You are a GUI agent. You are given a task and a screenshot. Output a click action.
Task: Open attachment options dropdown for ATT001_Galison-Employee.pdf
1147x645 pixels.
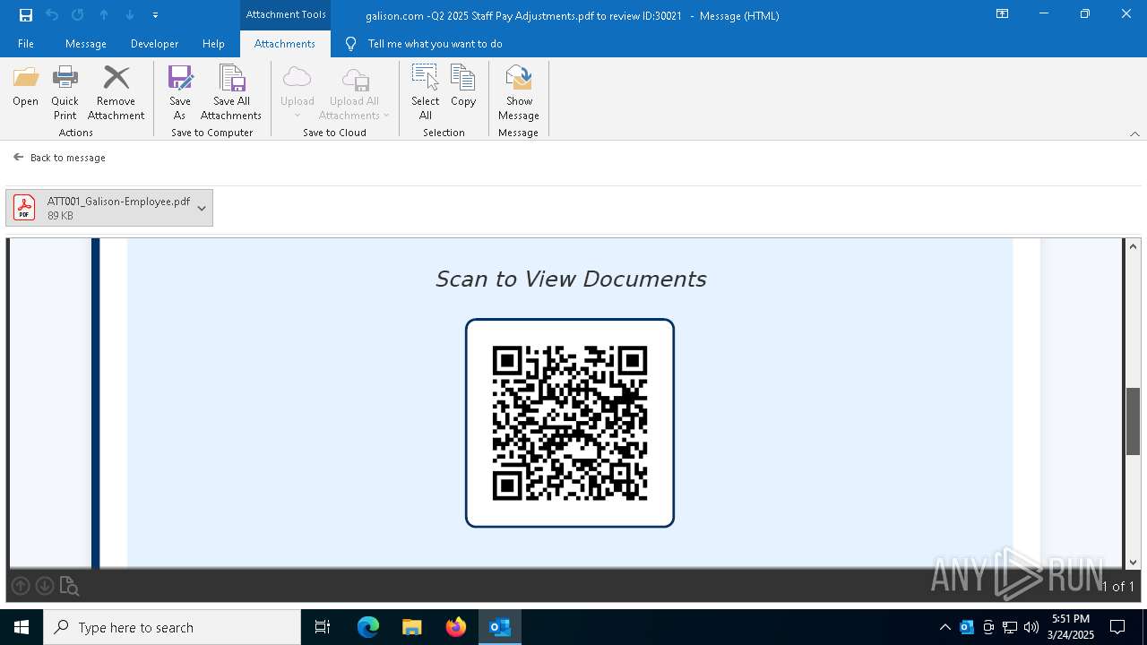[x=202, y=208]
